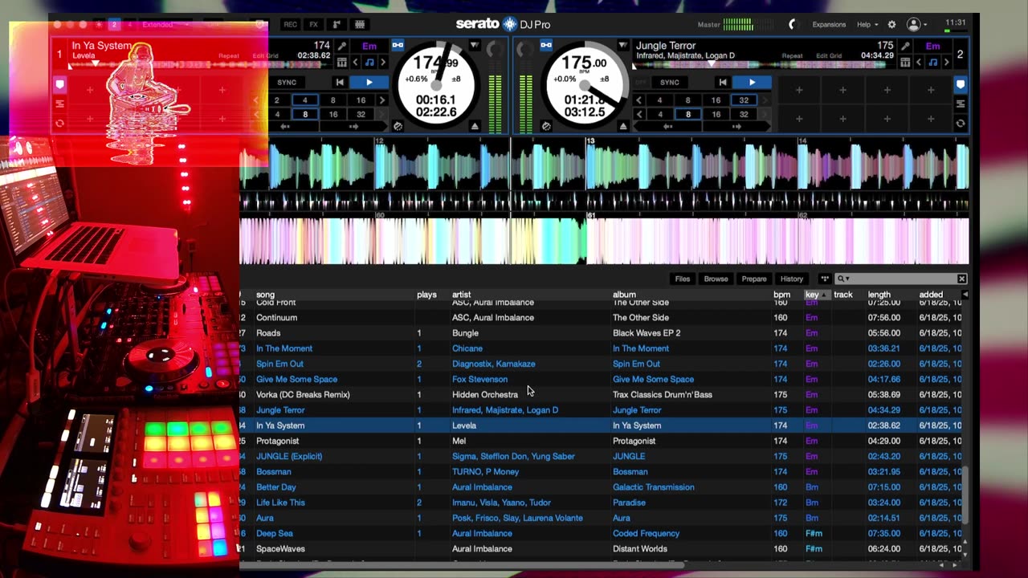Viewport: 1028px width, 578px height.
Task: Select the circular-arrows flip tab icon on deck 2
Action: point(960,123)
